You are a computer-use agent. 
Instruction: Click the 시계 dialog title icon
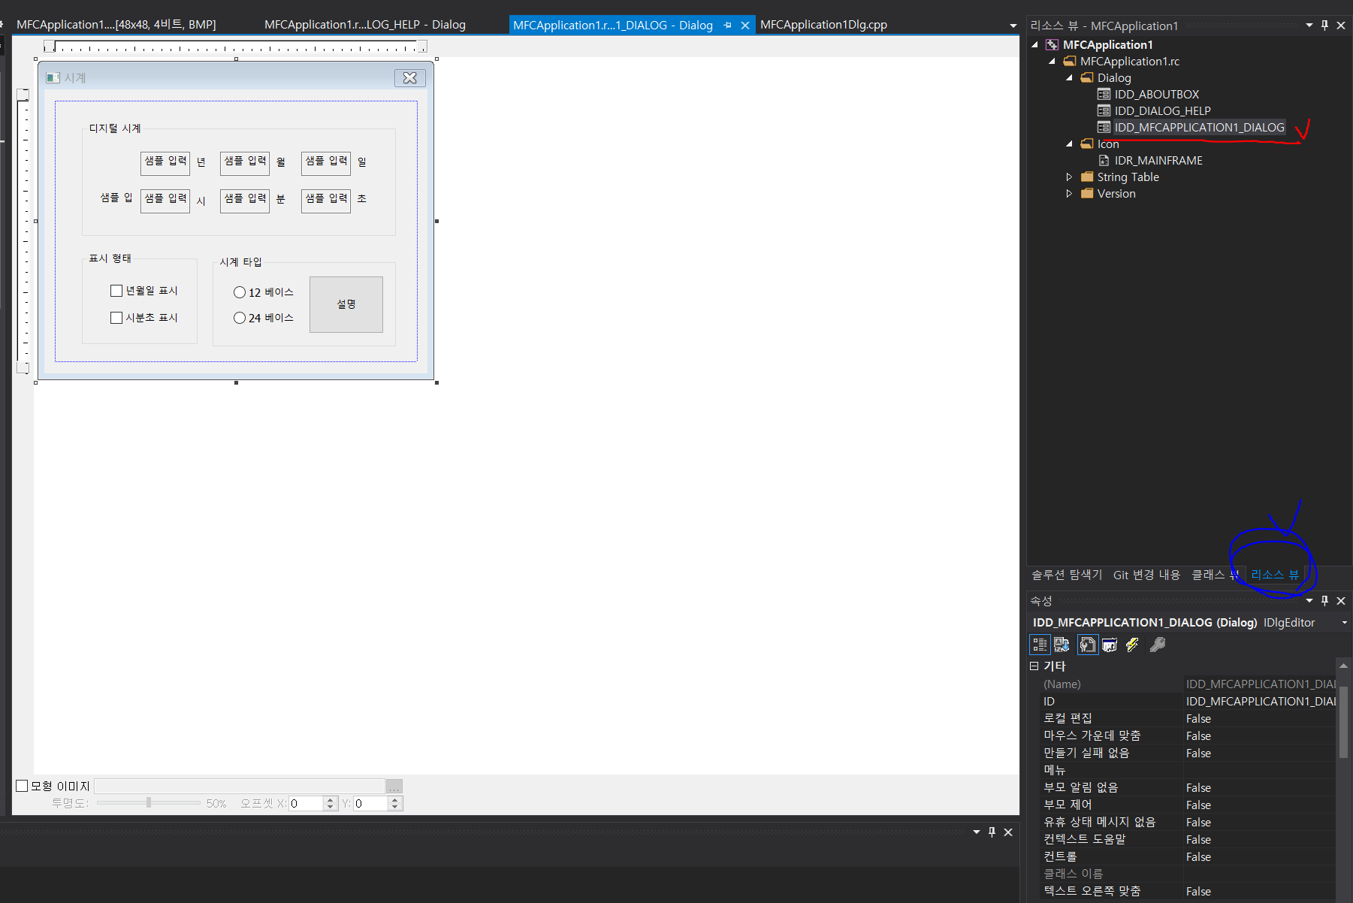pyautogui.click(x=53, y=77)
